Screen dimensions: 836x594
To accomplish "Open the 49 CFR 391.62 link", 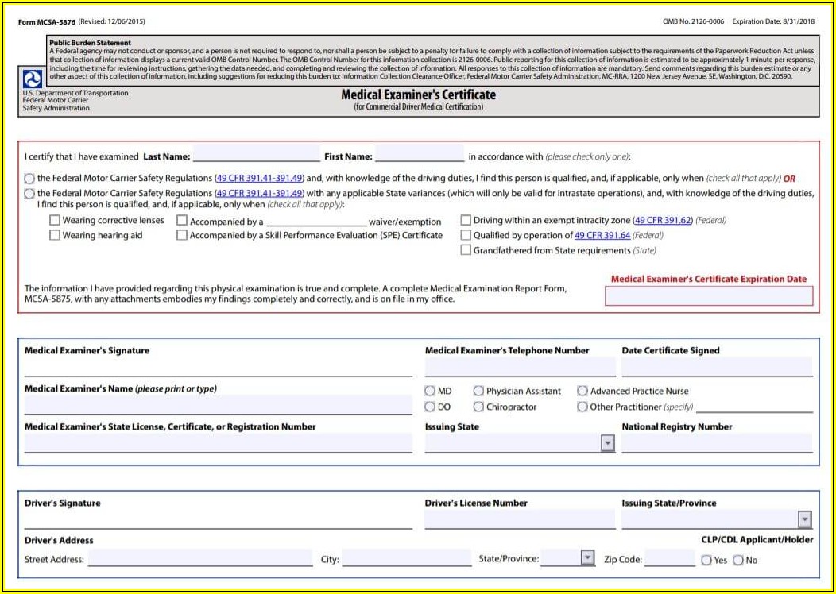I will coord(664,220).
